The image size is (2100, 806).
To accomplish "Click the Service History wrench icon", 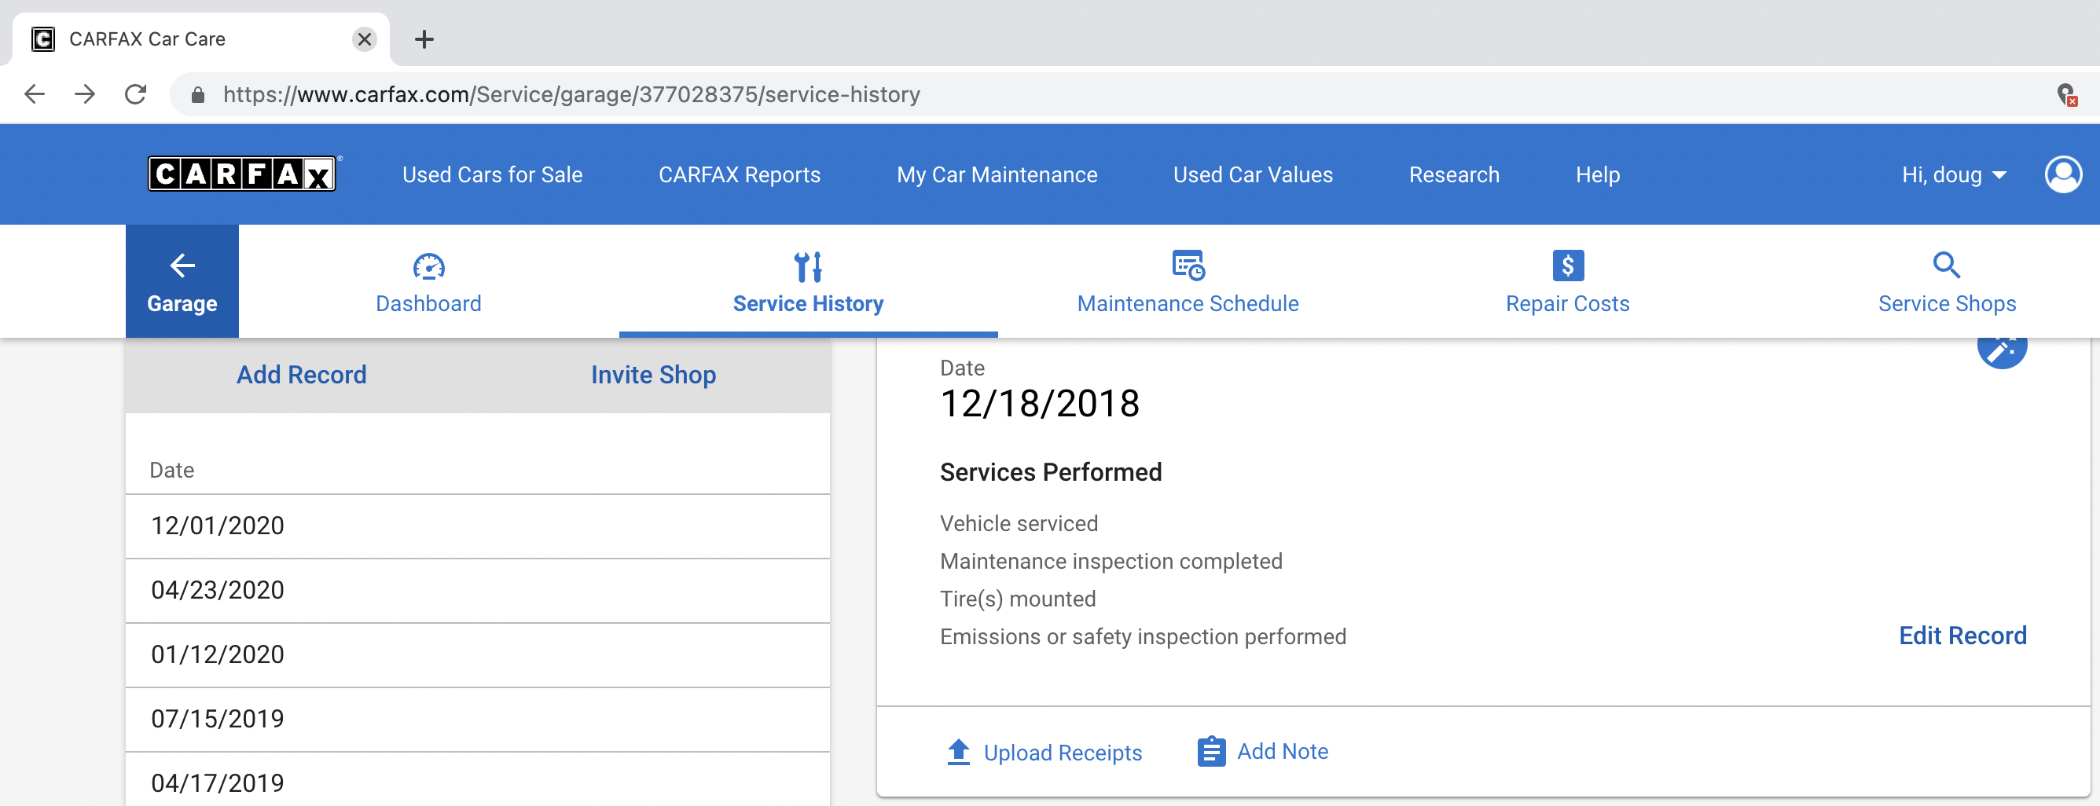I will pos(808,266).
